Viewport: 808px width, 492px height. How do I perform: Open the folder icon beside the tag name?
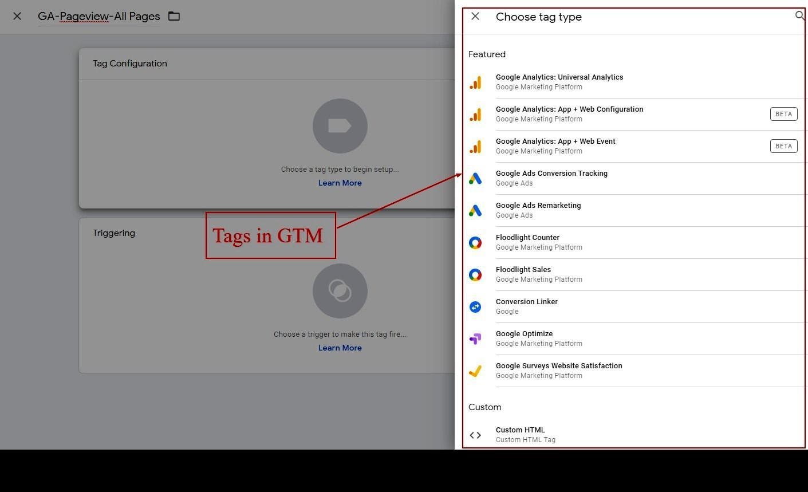click(174, 16)
